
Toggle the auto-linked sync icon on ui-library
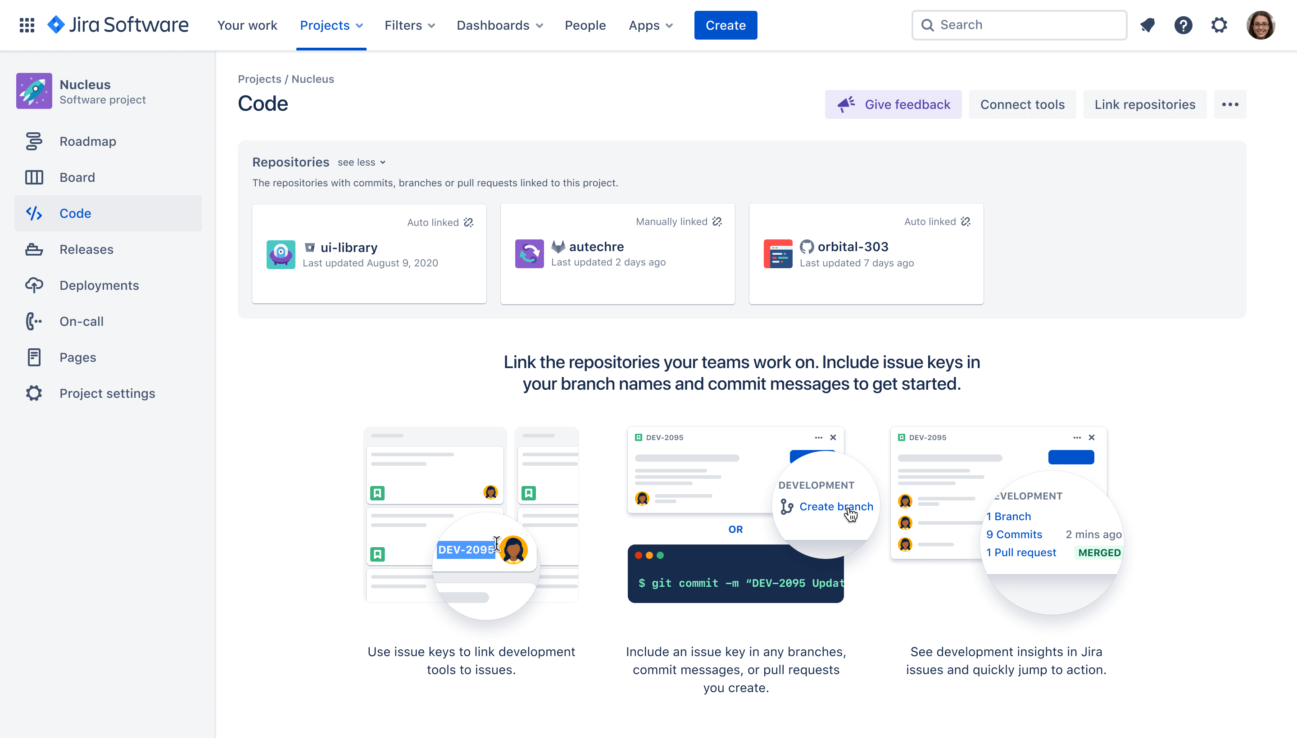pyautogui.click(x=467, y=222)
